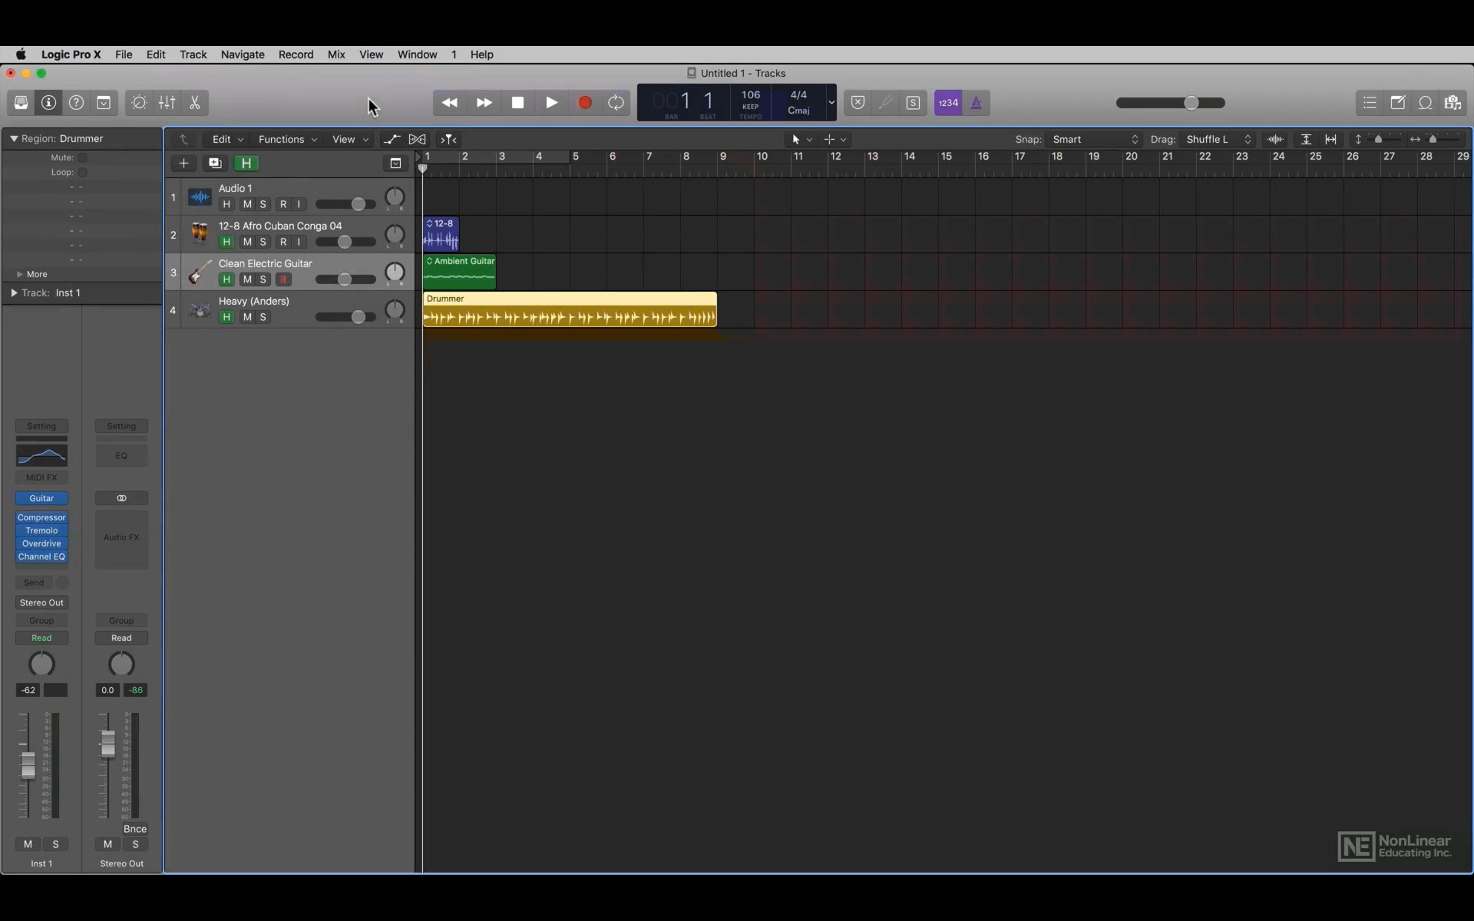
Task: Click the Catch Playhead button
Action: pyautogui.click(x=448, y=140)
